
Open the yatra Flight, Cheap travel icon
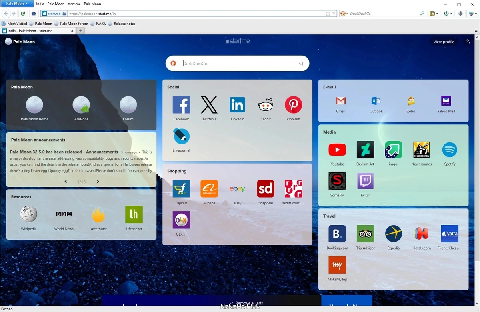tap(450, 234)
